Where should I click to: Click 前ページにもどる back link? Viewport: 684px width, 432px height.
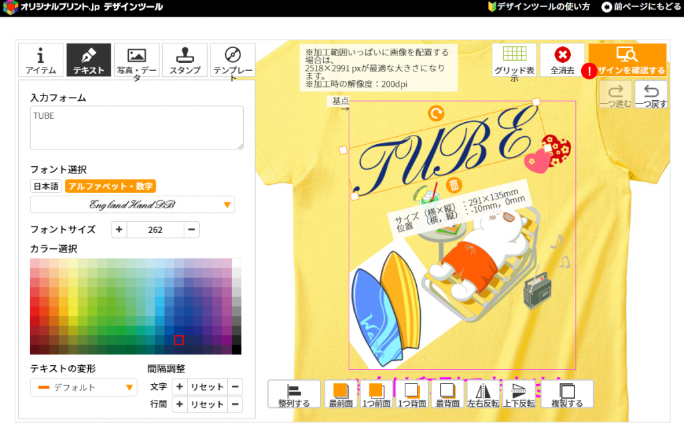pos(641,7)
